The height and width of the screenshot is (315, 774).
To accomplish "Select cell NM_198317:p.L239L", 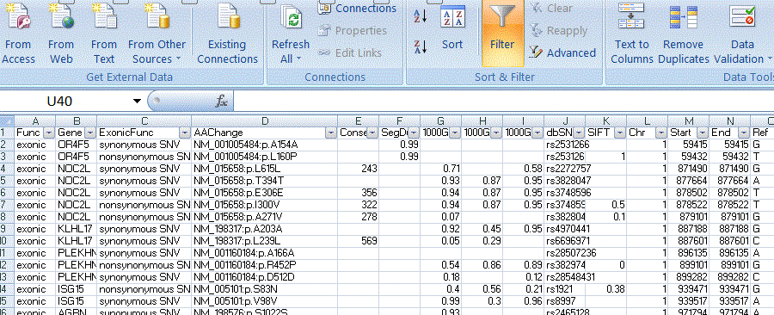I will point(265,240).
